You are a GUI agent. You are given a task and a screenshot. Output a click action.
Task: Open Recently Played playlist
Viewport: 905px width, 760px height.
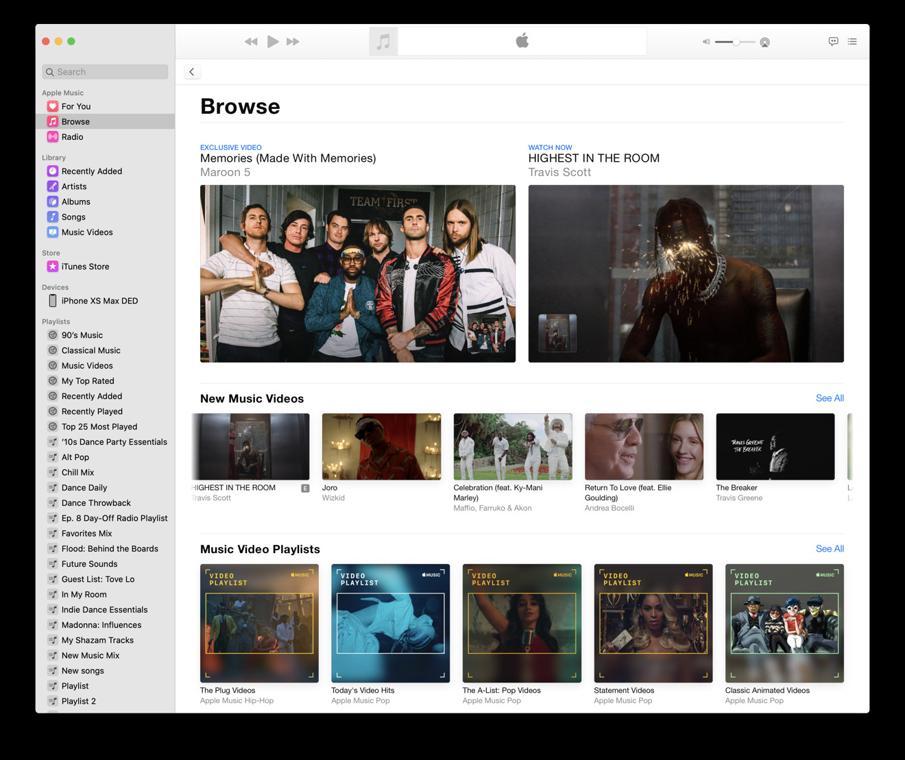point(105,411)
